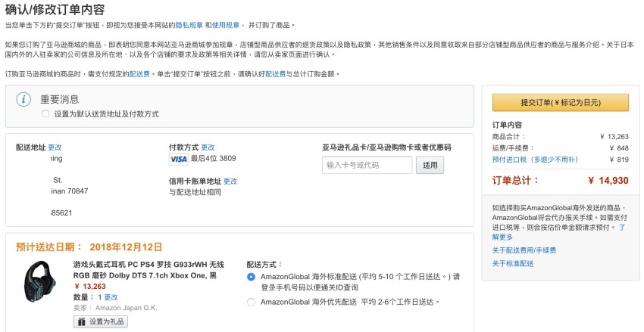Click 更改 next to 数量

click(111, 297)
